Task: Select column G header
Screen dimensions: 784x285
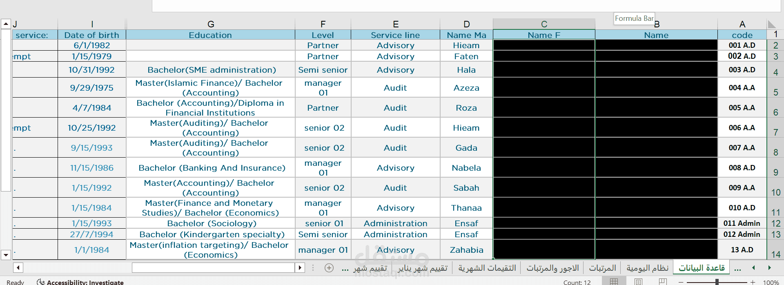Action: click(x=211, y=24)
